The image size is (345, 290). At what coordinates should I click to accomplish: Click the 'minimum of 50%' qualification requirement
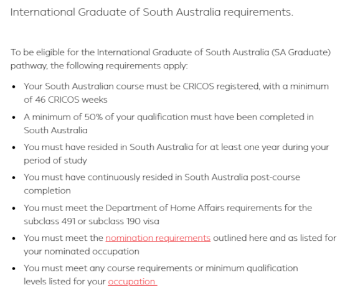click(169, 124)
